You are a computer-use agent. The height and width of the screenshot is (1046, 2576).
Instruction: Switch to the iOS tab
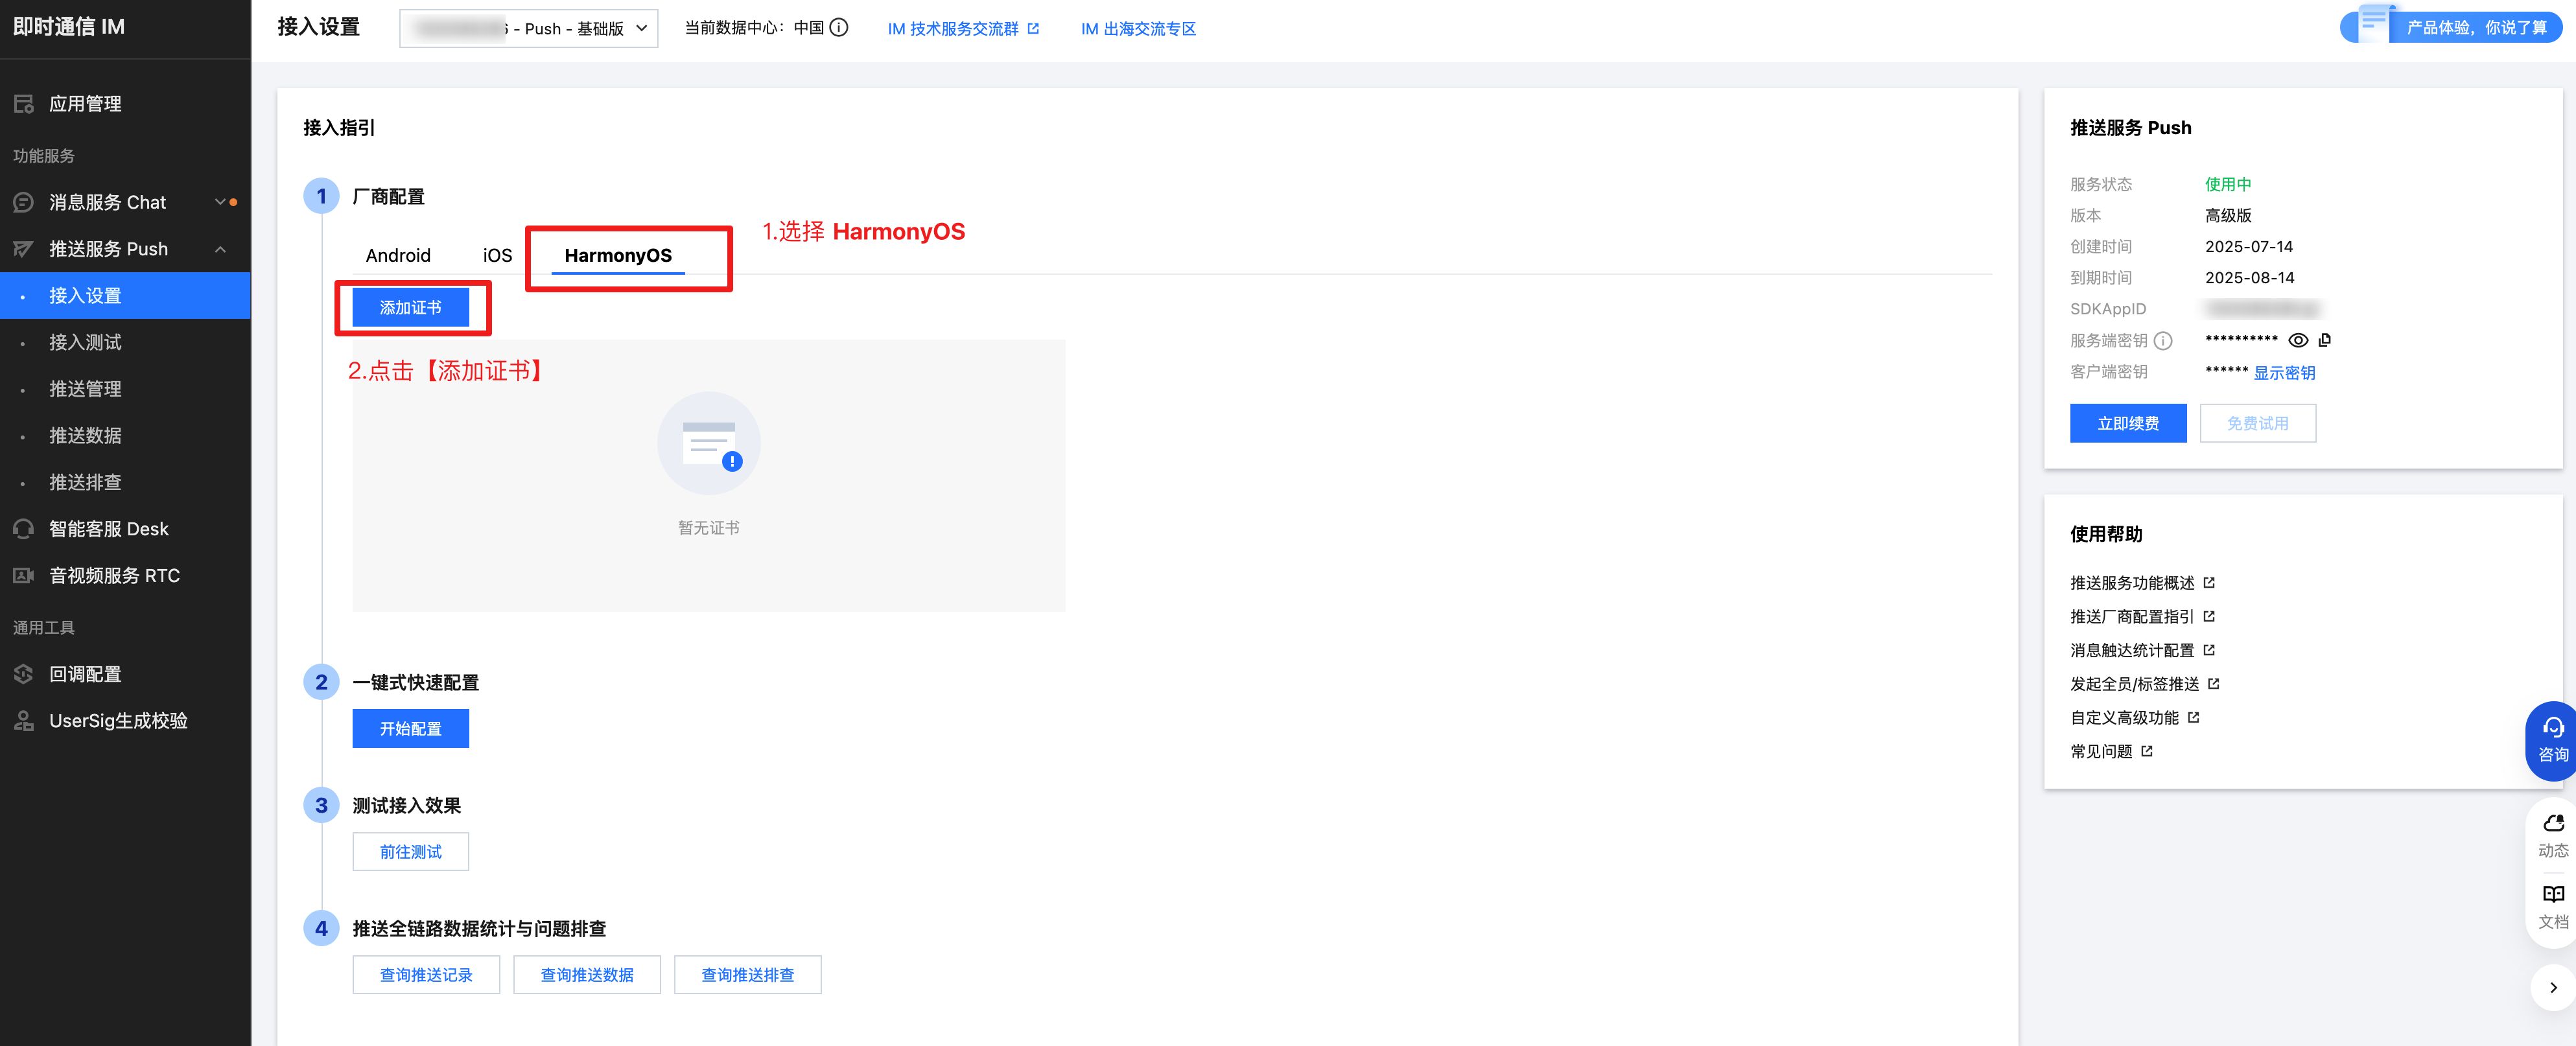pos(497,255)
